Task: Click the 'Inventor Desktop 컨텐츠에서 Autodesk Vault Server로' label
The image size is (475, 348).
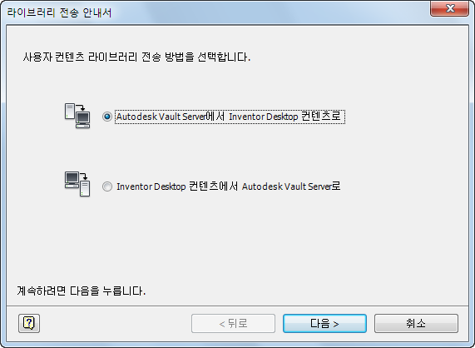Action: point(229,186)
